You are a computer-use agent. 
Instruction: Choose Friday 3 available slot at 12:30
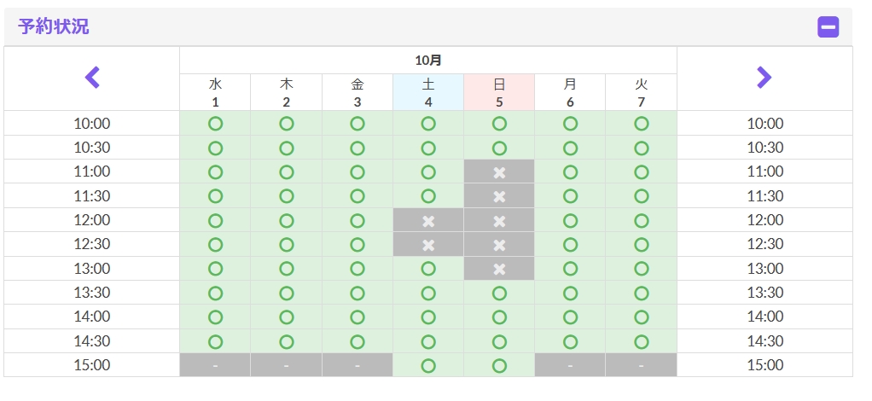[x=358, y=244]
